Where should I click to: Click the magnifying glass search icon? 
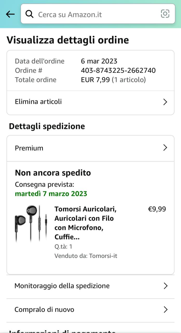click(x=30, y=14)
